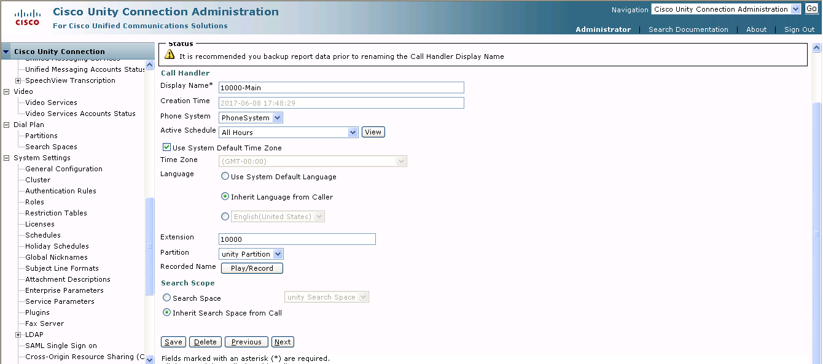The width and height of the screenshot is (823, 364).
Task: Click the Play/Record button
Action: [x=252, y=268]
